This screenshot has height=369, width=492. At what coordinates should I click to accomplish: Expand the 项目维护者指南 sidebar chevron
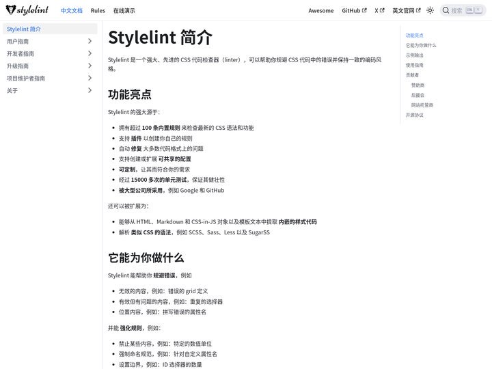click(90, 78)
